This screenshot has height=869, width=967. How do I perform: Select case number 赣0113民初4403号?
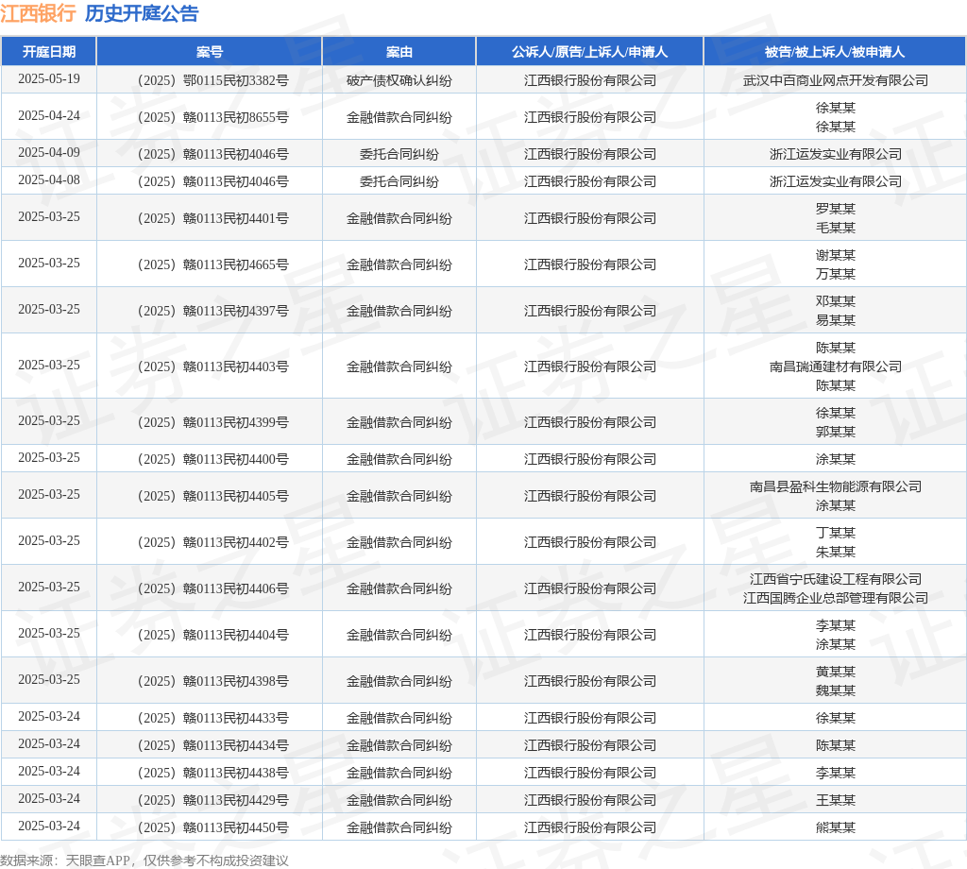coord(212,366)
